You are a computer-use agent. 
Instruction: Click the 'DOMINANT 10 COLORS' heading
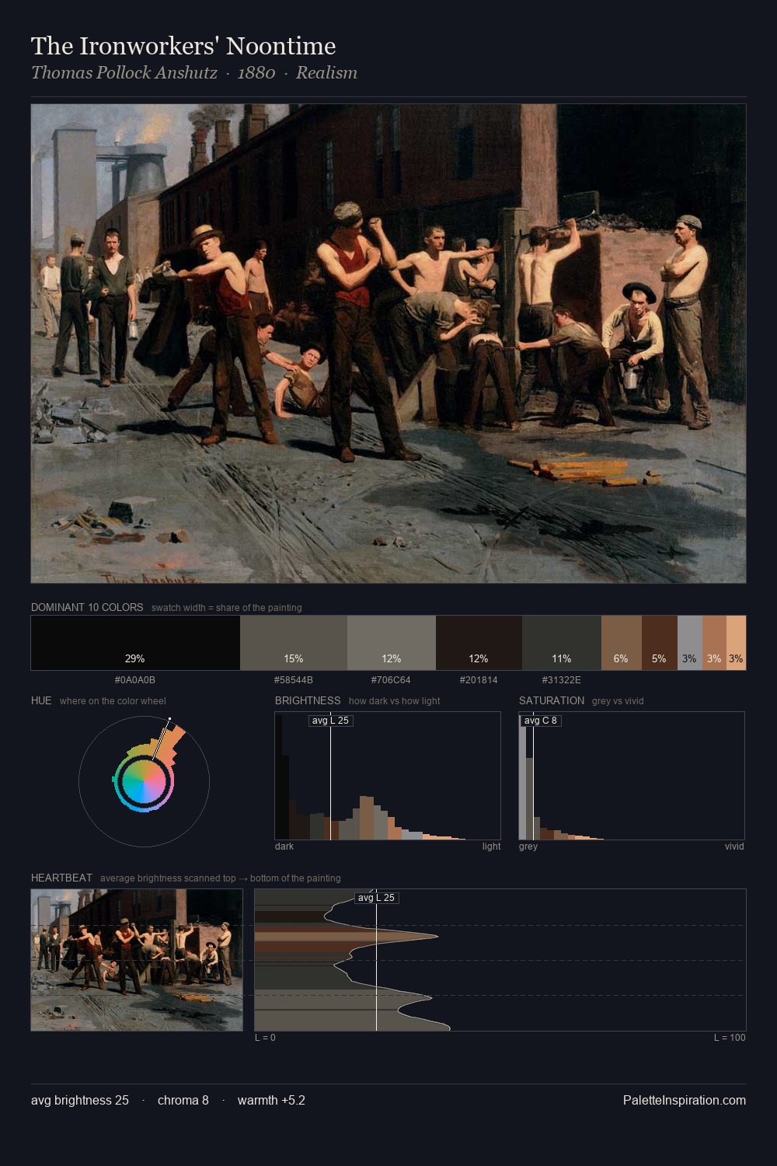point(87,607)
